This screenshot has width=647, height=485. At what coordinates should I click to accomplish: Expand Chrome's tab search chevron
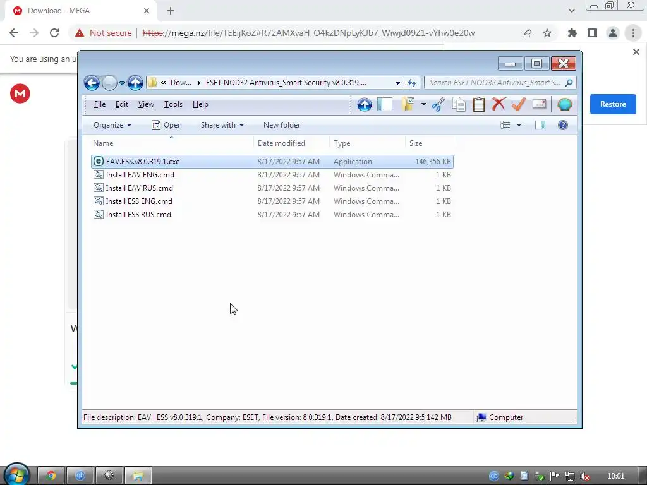[571, 11]
